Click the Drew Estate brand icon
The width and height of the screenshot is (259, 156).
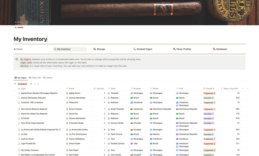67,143
